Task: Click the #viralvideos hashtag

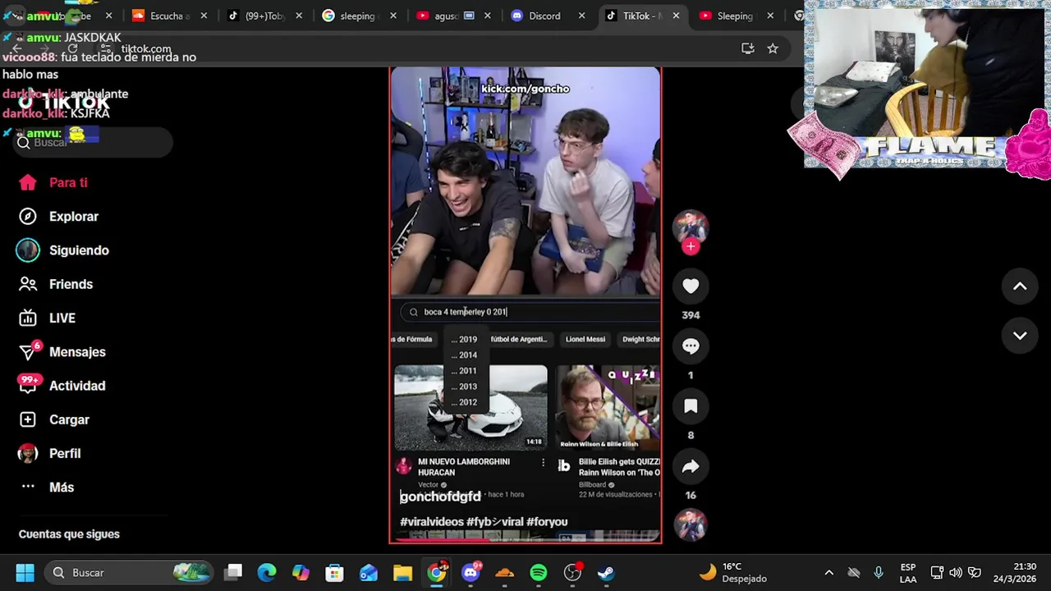Action: [432, 522]
